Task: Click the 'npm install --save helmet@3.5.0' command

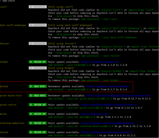Action: coord(70,65)
